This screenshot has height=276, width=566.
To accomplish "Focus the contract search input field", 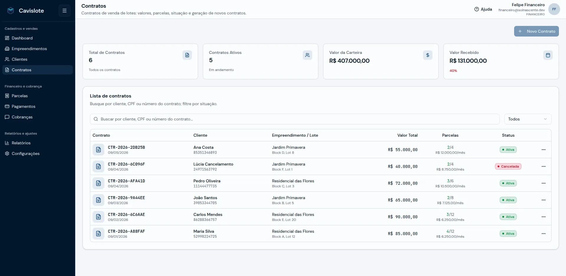I will click(294, 119).
